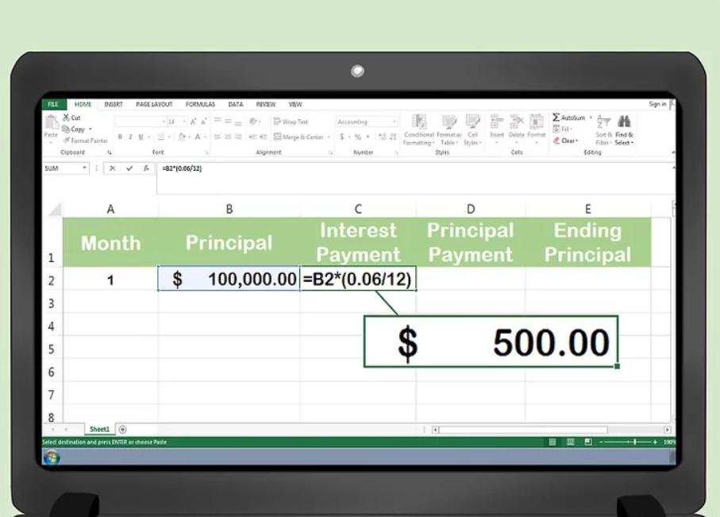This screenshot has height=517, width=720.
Task: Open the Clear eraser dropdown
Action: point(565,141)
